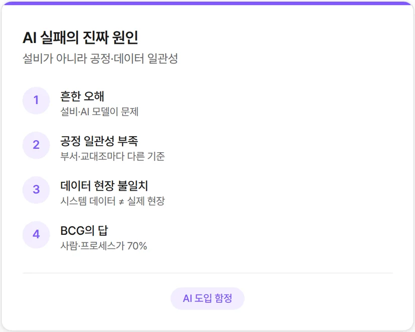Click the number 4 circle badge
The height and width of the screenshot is (332, 415).
click(36, 234)
